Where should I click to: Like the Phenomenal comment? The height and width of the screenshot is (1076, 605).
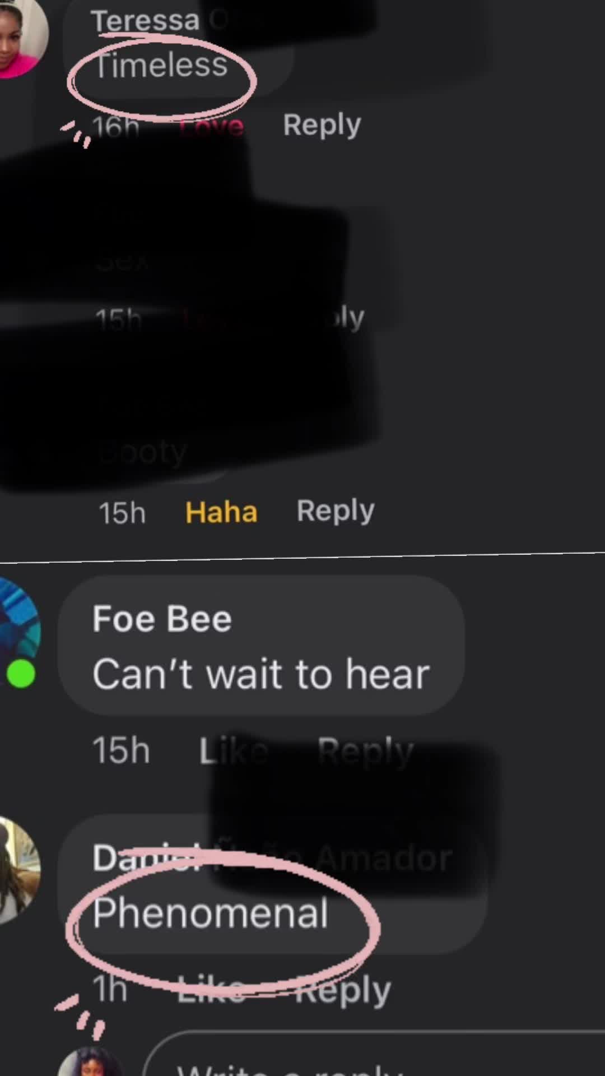click(x=212, y=991)
